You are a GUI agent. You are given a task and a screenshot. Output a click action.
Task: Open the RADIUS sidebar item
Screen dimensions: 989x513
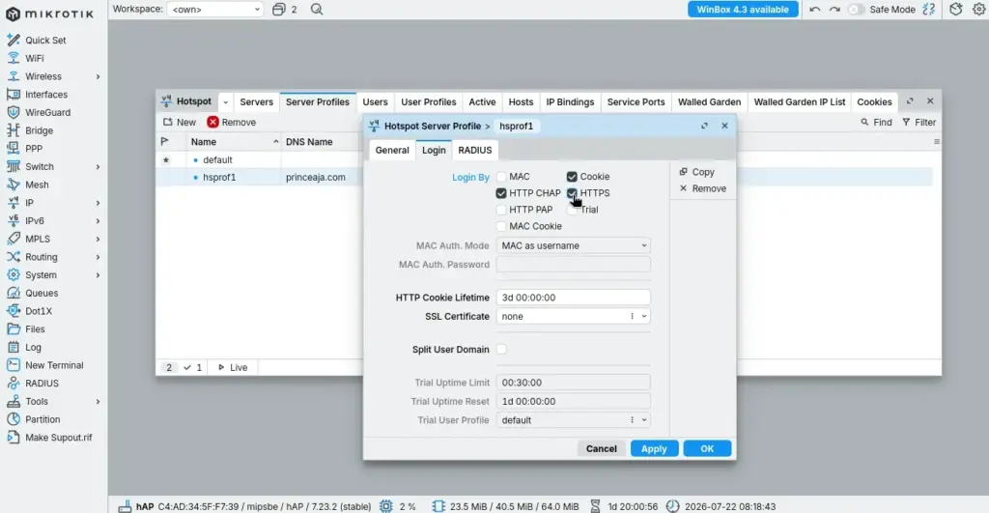42,383
